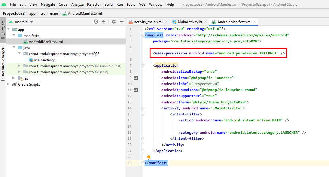This screenshot has width=329, height=177.
Task: Collapse the application tag fold marker on line 7
Action: [143, 66]
